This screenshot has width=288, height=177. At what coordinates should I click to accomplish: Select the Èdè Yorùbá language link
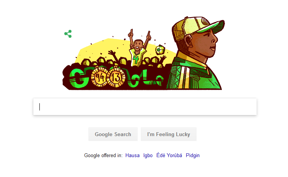pyautogui.click(x=169, y=155)
